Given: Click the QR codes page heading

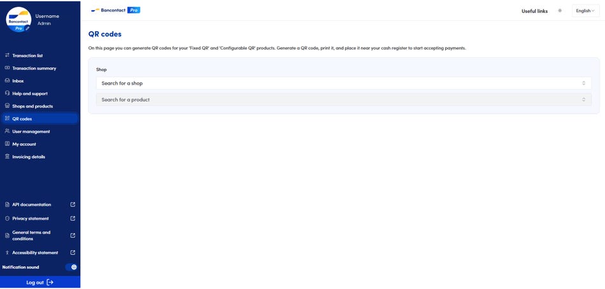Looking at the screenshot, I should [105, 34].
